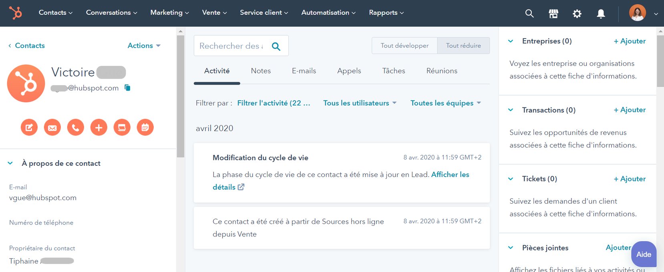Screen dimensions: 664x272
Task: Open the Marketing navigation menu
Action: [x=169, y=12]
